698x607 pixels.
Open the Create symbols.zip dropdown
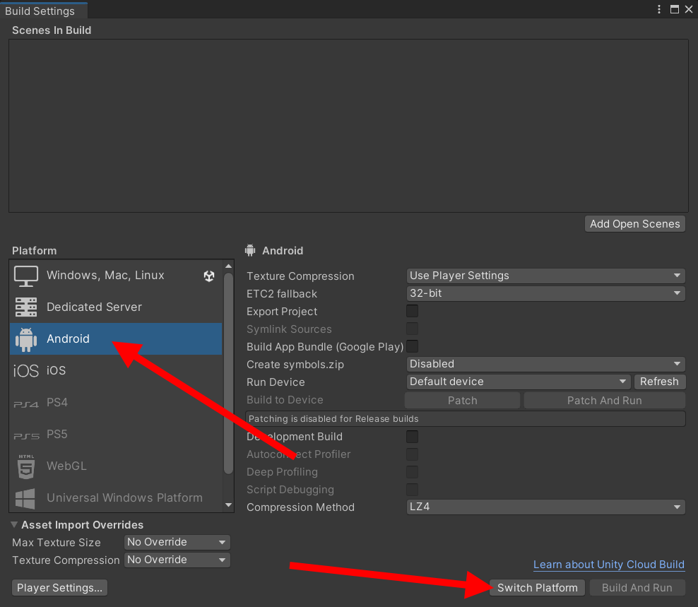pyautogui.click(x=546, y=364)
